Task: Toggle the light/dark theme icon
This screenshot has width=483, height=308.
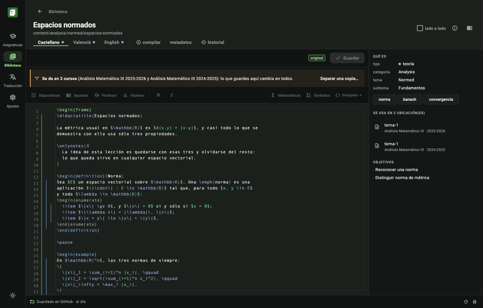Action: (x=13, y=296)
